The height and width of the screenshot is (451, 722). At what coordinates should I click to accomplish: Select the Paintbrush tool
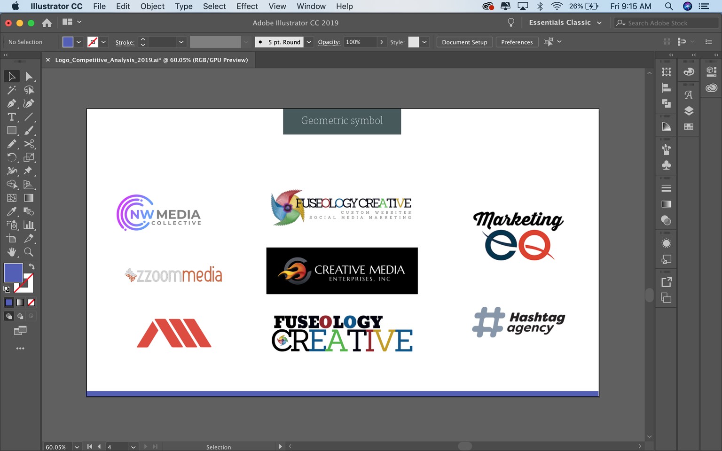[x=29, y=131]
